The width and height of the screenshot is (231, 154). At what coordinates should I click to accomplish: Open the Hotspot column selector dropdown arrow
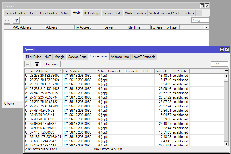206,27
